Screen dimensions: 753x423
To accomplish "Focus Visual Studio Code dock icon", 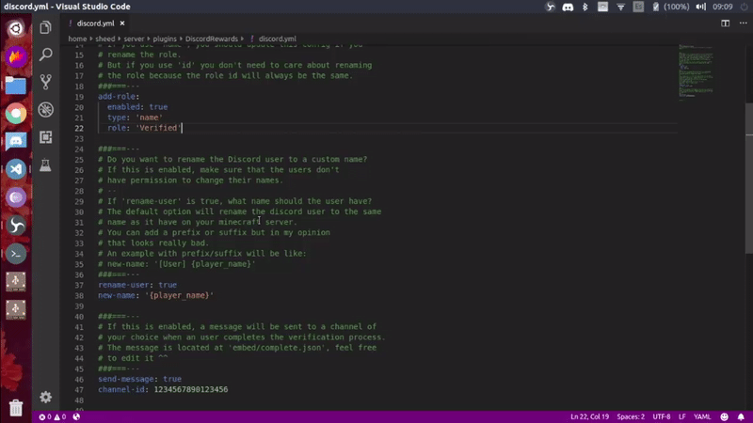I will [x=16, y=169].
